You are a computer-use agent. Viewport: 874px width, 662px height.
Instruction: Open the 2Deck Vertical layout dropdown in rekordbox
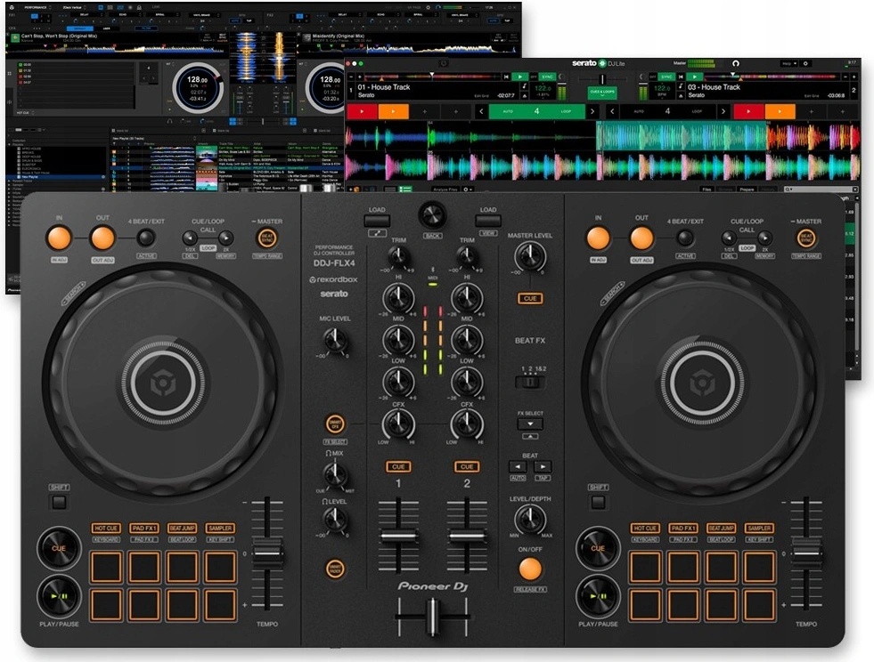click(75, 8)
